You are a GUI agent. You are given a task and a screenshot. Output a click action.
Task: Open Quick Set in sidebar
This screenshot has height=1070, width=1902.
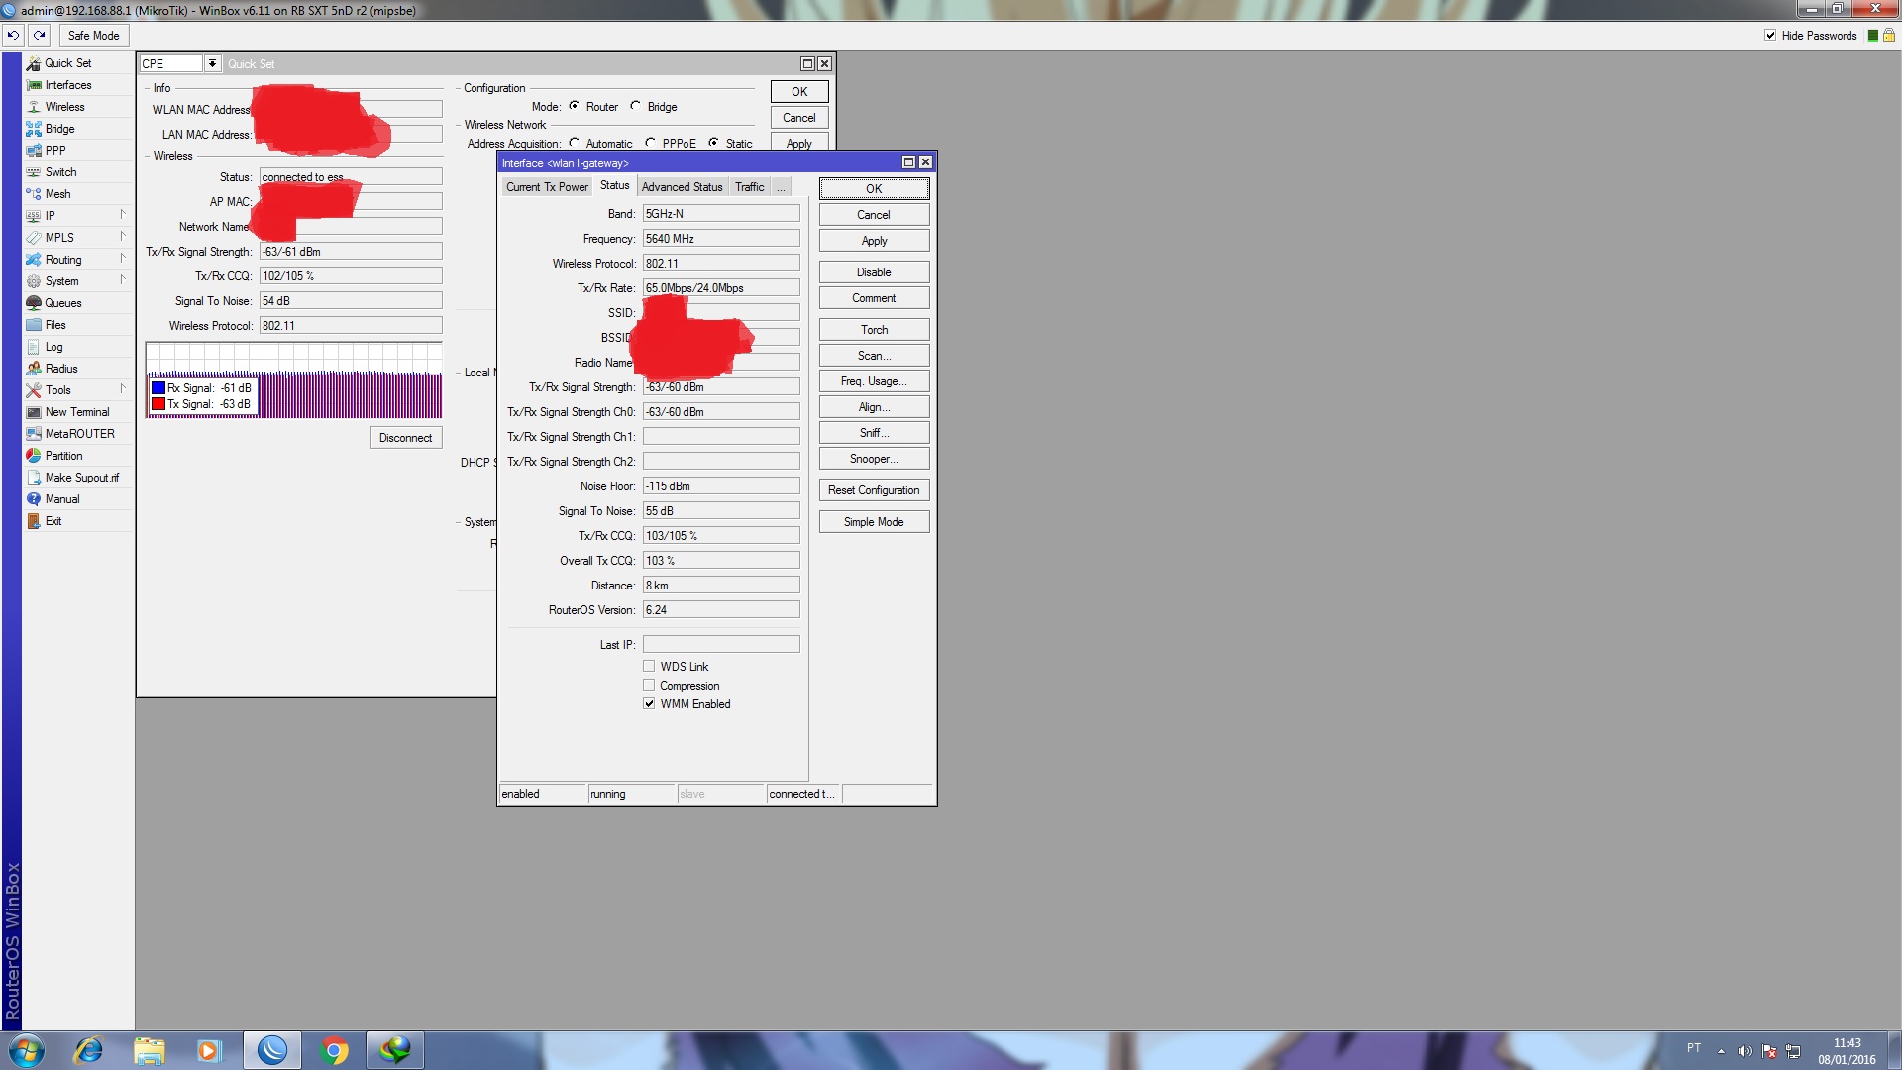(x=67, y=63)
